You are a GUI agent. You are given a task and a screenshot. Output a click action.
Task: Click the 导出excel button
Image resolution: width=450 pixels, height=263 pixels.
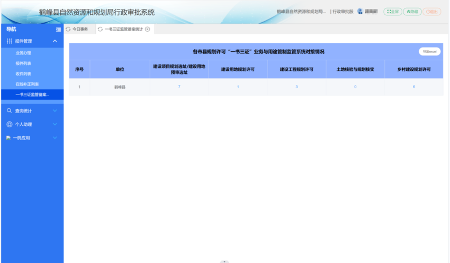click(x=430, y=52)
